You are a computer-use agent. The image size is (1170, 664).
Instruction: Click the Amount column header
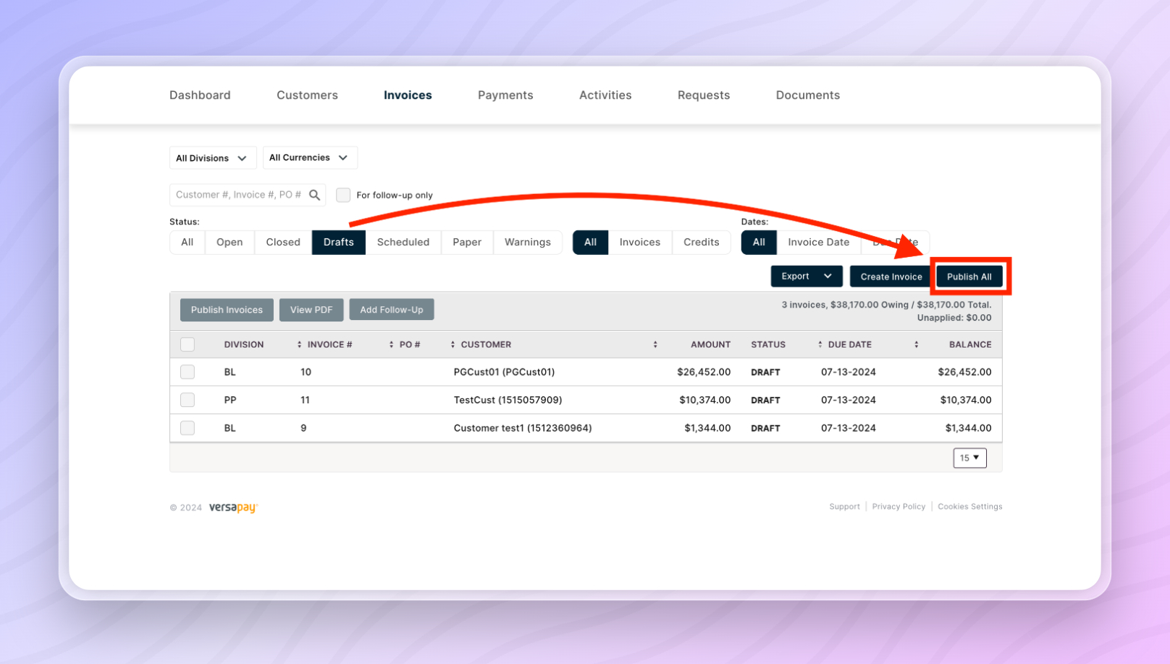(x=710, y=345)
